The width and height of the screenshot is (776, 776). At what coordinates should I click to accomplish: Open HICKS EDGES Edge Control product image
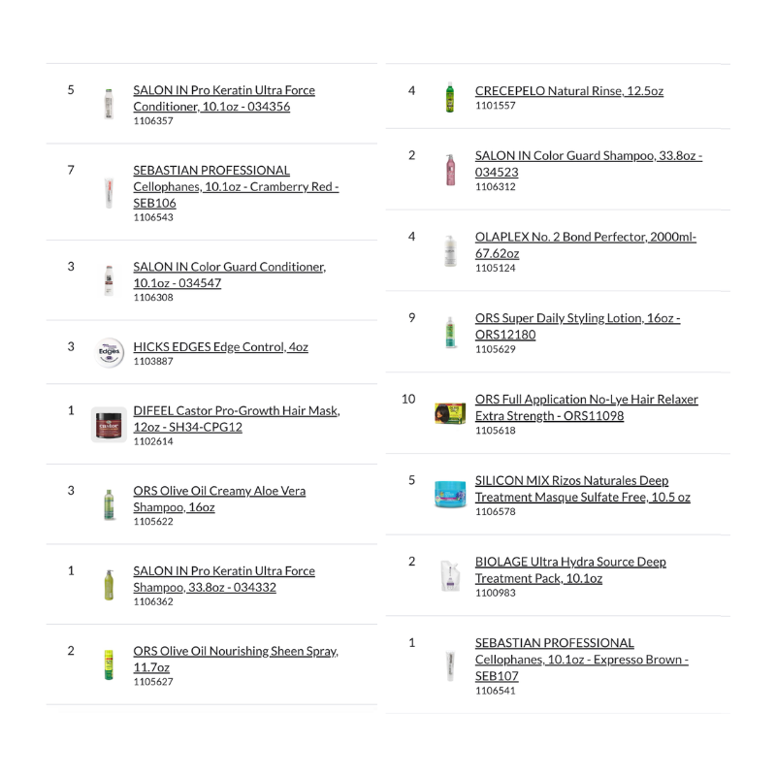coord(109,352)
